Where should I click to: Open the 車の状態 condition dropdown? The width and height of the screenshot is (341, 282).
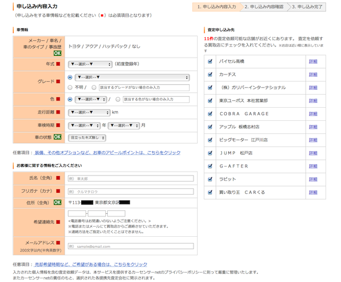click(x=87, y=138)
